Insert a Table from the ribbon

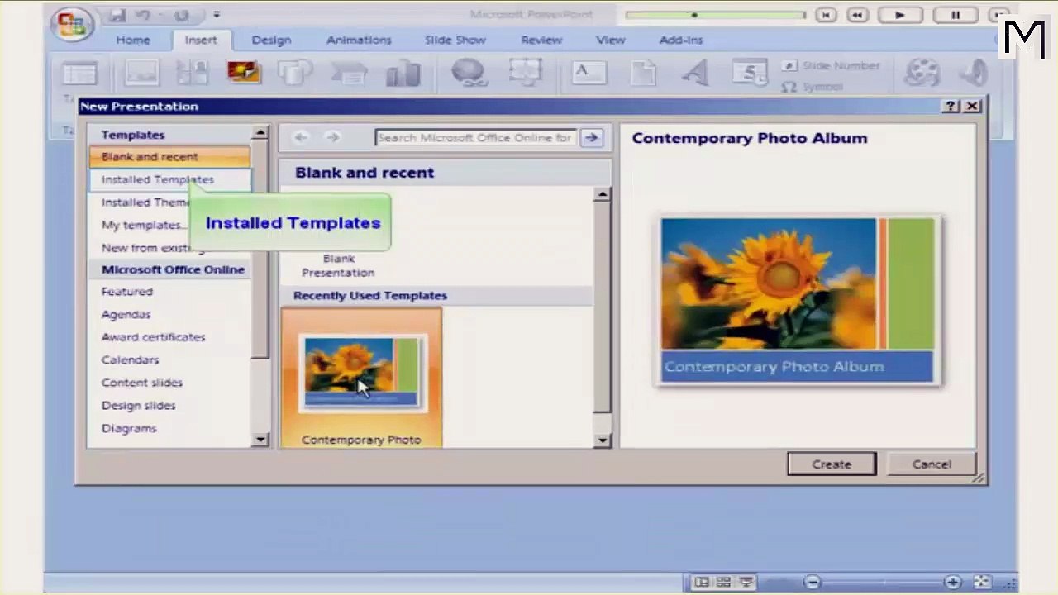80,74
